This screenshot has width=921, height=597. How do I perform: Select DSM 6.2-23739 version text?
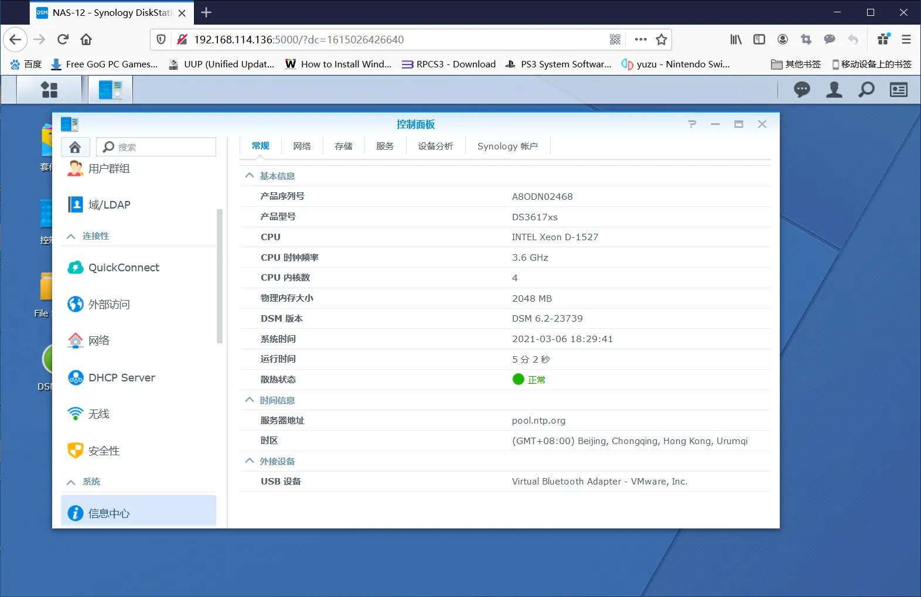[x=547, y=319]
